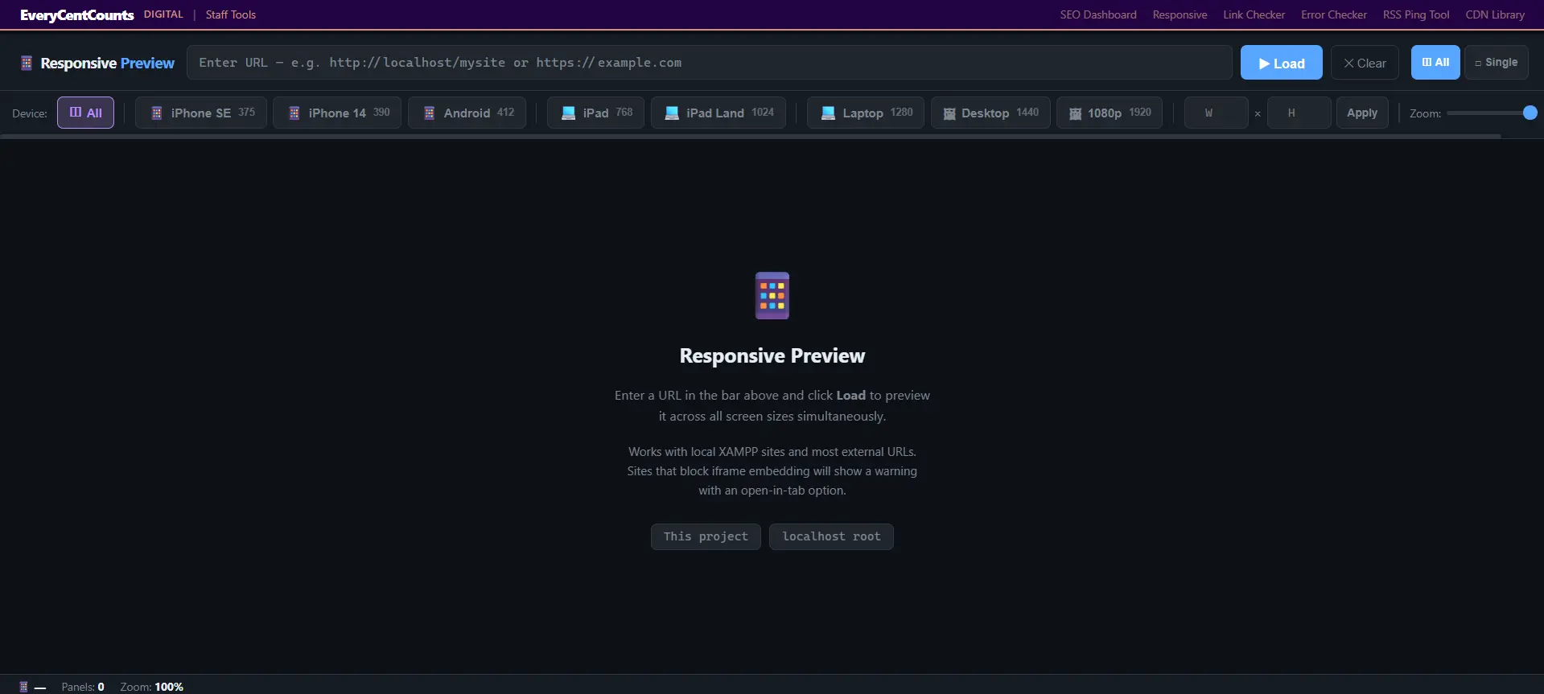The image size is (1544, 694).
Task: Select the Laptop 1280 device
Action: tap(865, 113)
